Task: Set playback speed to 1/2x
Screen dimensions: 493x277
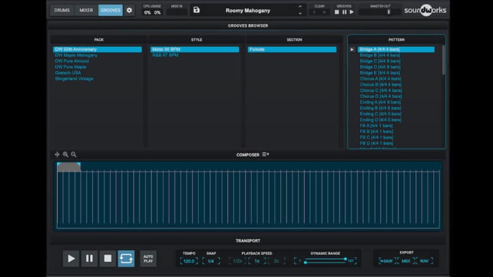Action: [x=237, y=261]
